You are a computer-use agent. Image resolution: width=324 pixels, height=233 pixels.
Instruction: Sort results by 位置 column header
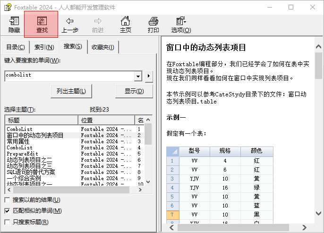pos(107,121)
